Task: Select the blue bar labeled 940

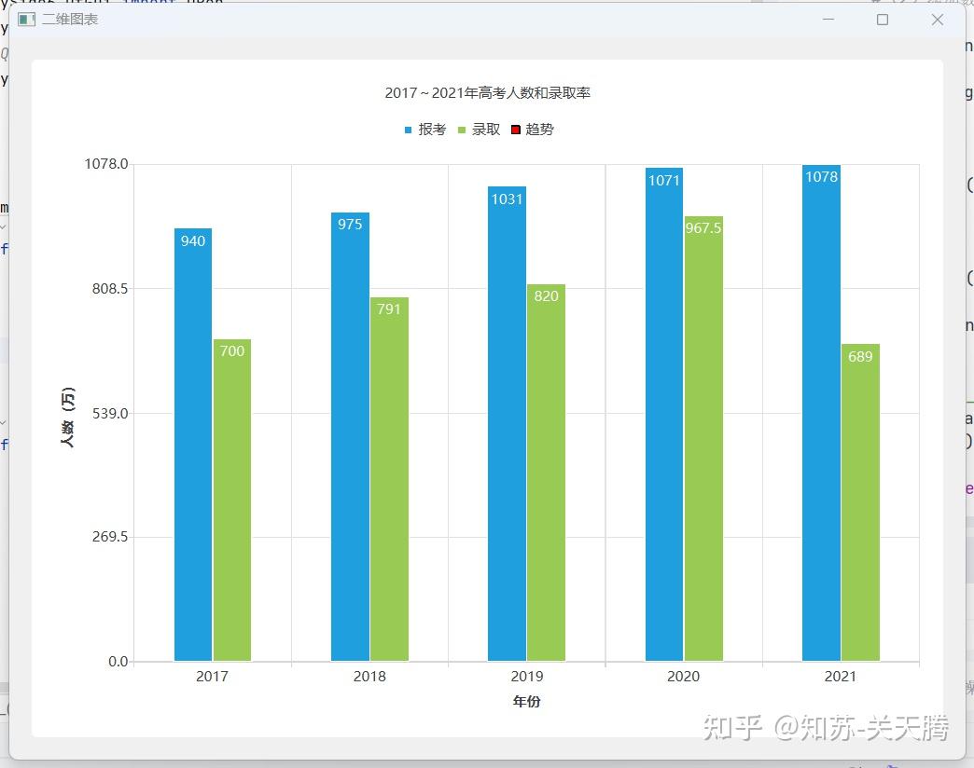Action: tap(192, 438)
